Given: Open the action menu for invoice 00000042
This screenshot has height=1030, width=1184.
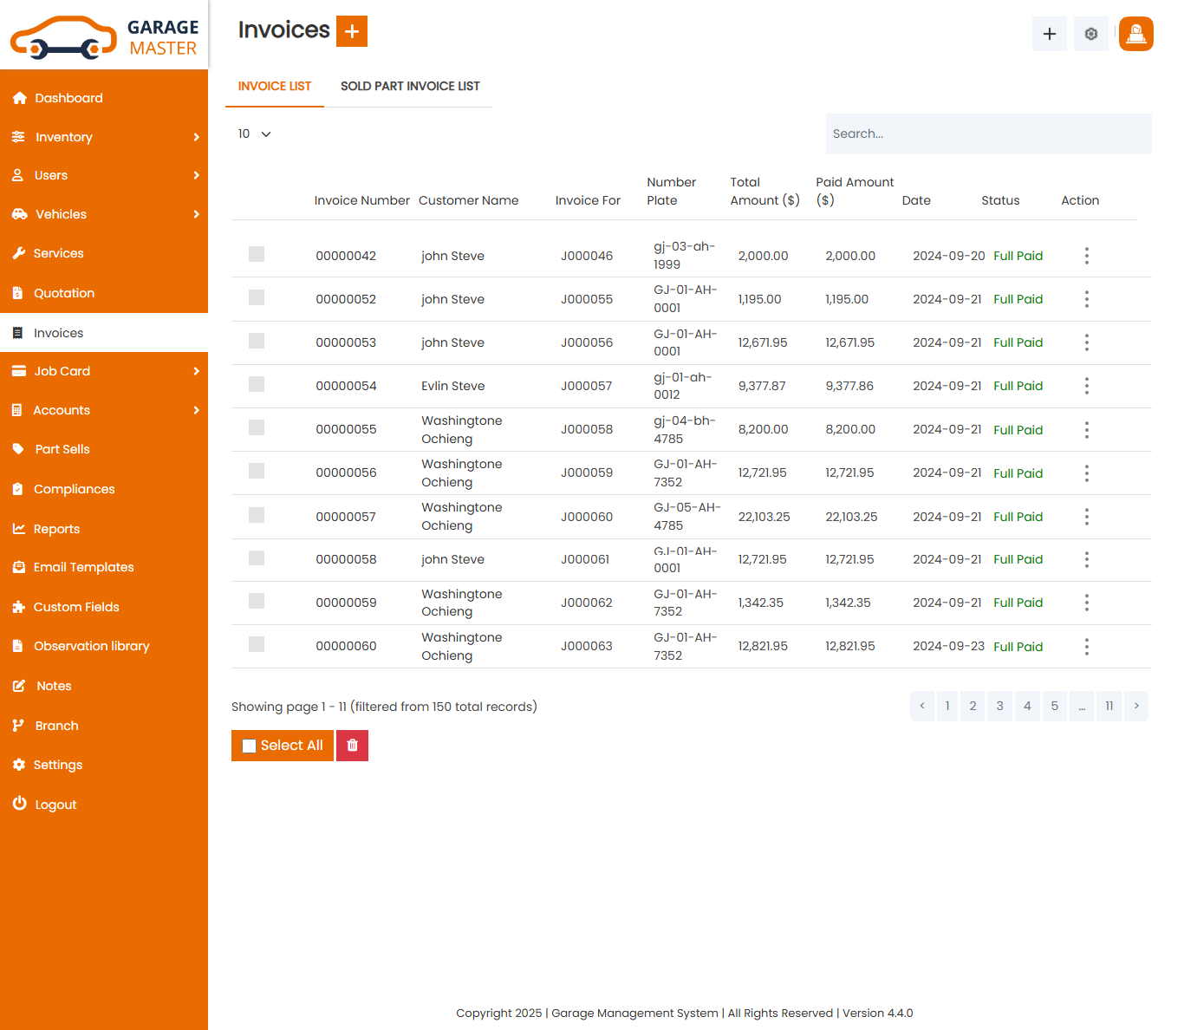Looking at the screenshot, I should click(x=1086, y=256).
